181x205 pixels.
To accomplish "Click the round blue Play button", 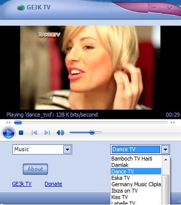I will click(x=8, y=132).
